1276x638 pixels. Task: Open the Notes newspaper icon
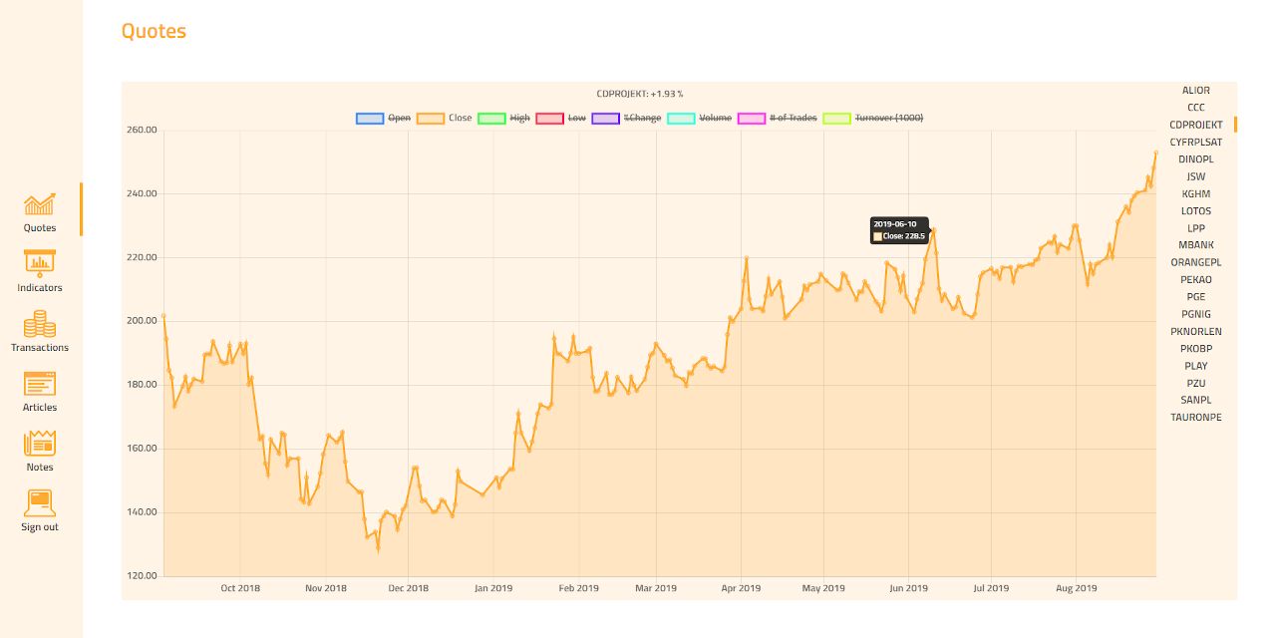[40, 444]
